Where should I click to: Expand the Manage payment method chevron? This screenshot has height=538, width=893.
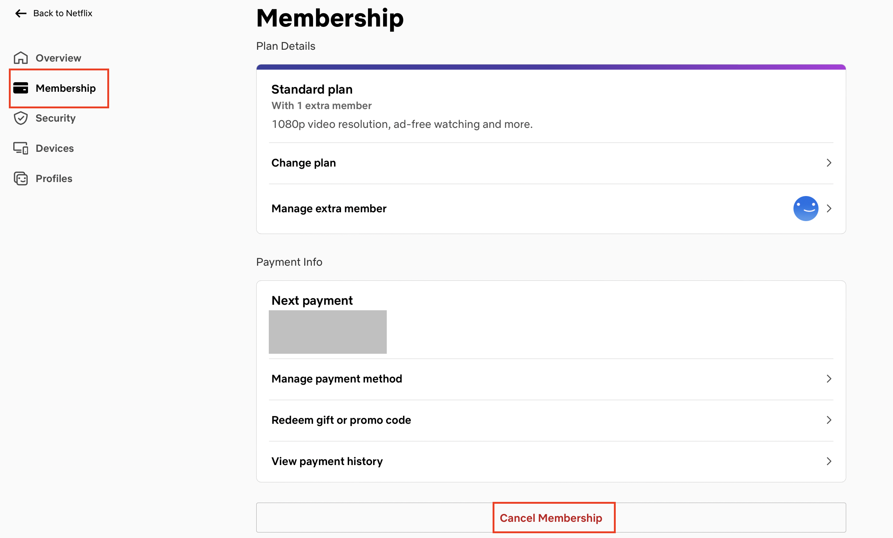(x=829, y=379)
